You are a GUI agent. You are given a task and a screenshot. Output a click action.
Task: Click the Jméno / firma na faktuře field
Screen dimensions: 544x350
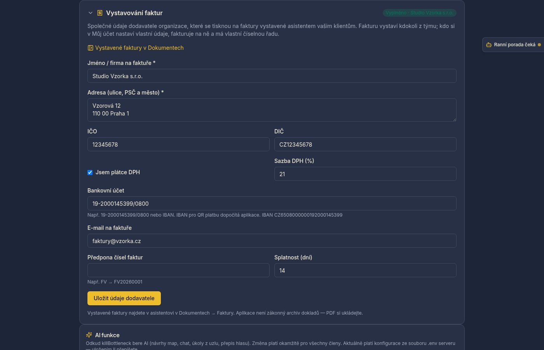(272, 76)
